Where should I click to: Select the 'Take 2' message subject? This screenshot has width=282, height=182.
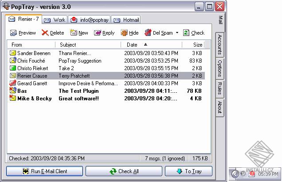(66, 68)
